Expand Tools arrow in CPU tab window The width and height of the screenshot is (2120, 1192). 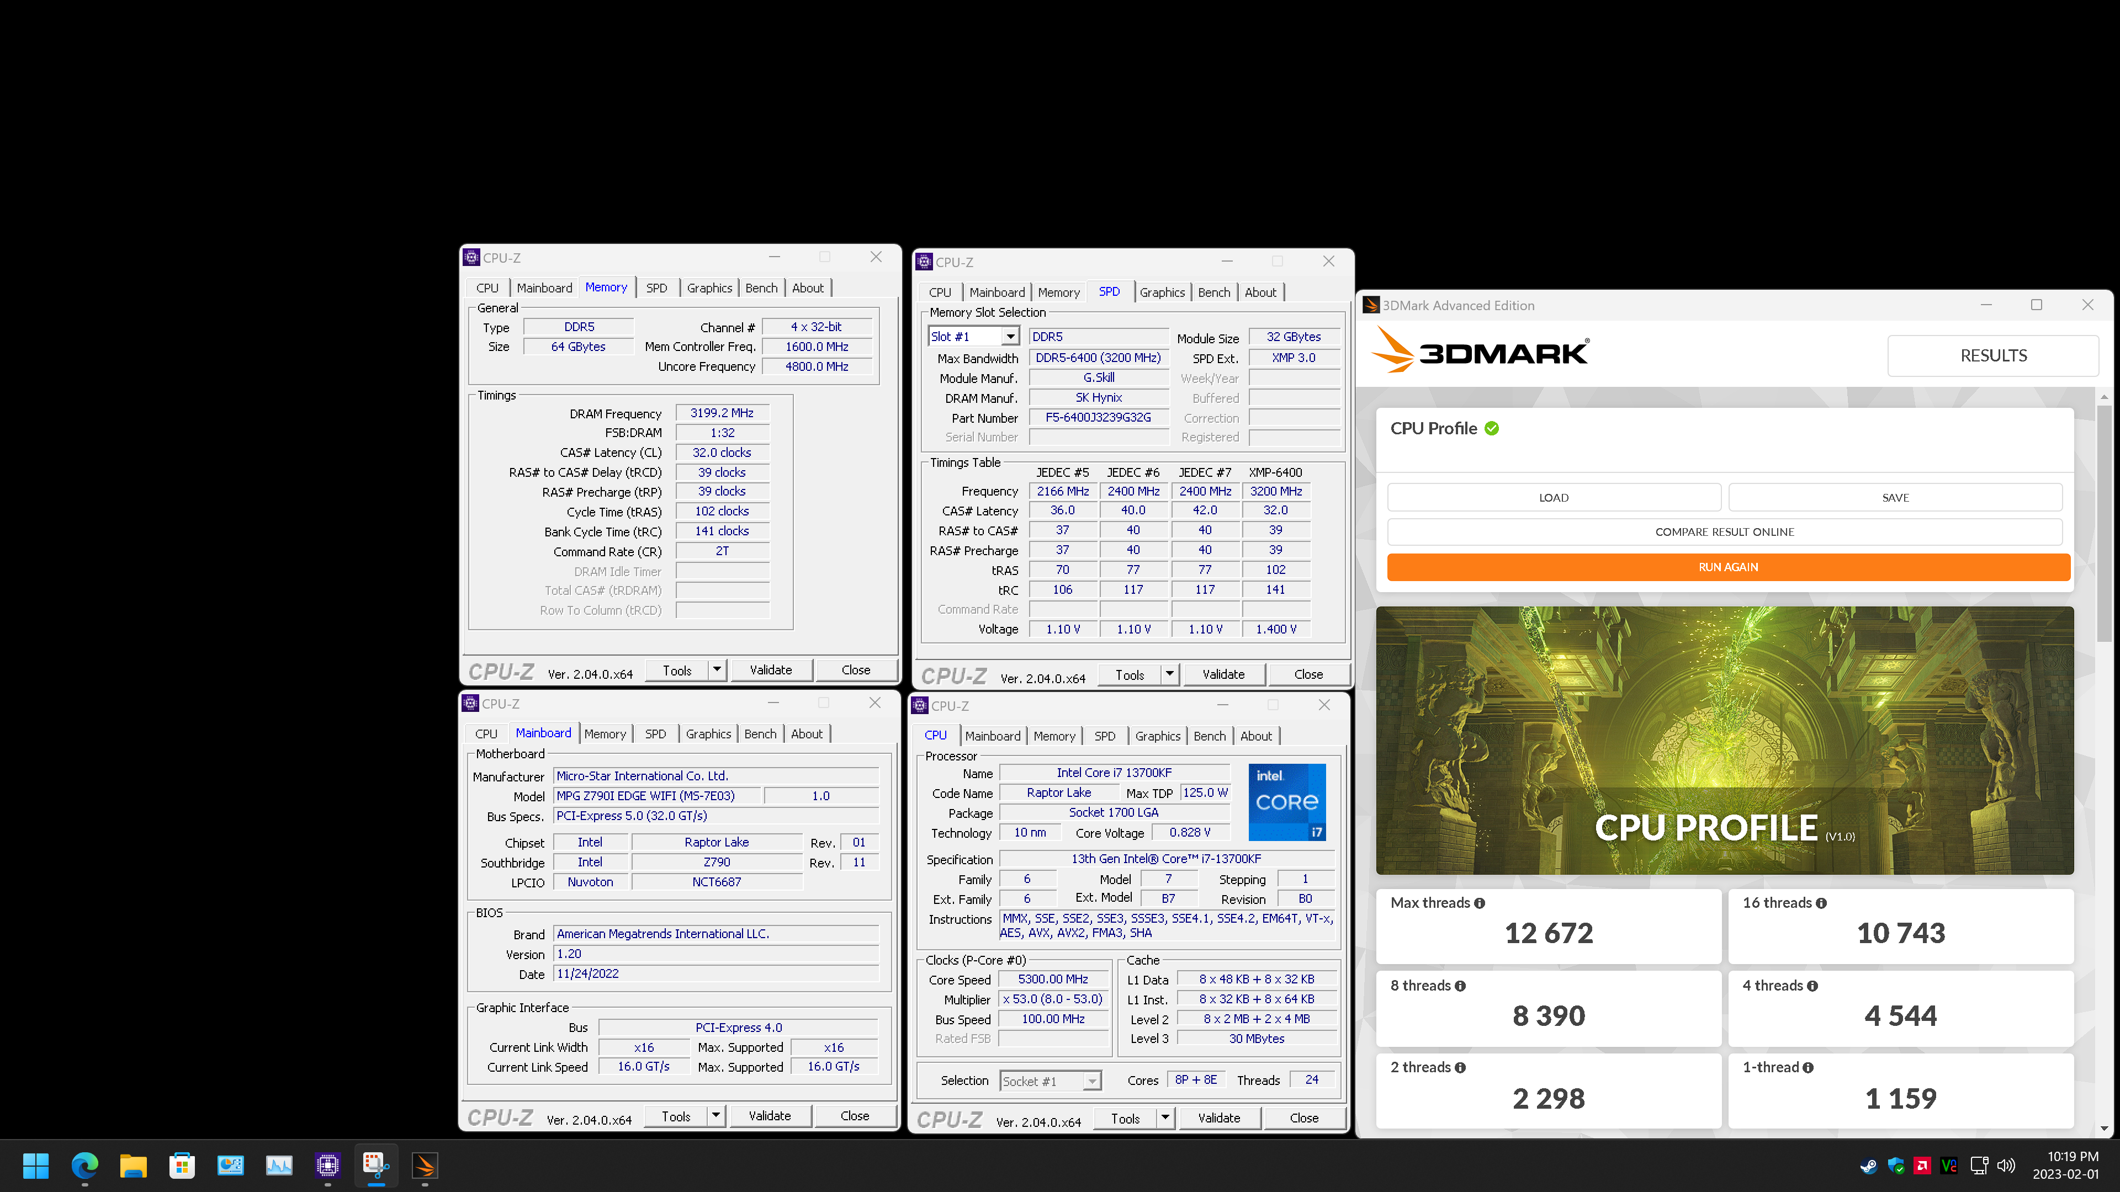[x=1164, y=1118]
